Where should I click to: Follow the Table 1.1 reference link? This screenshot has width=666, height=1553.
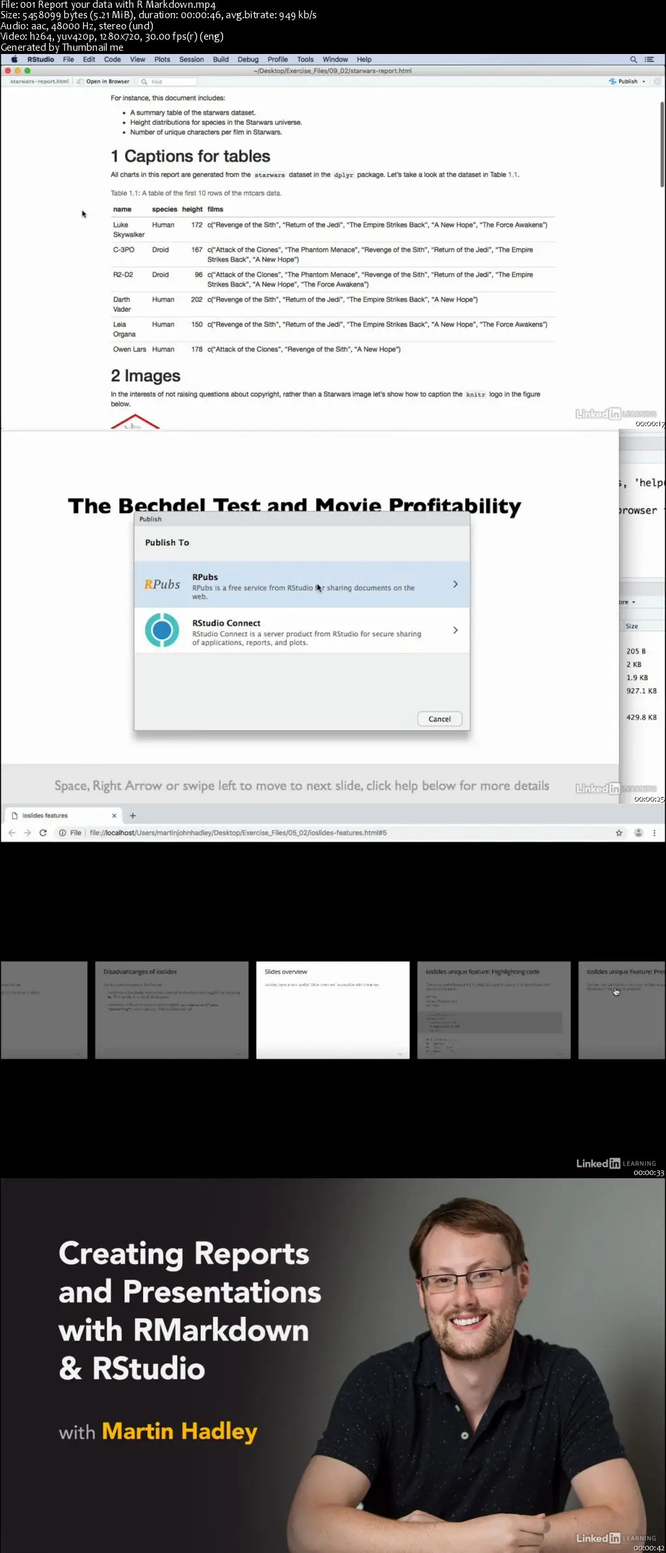(513, 175)
